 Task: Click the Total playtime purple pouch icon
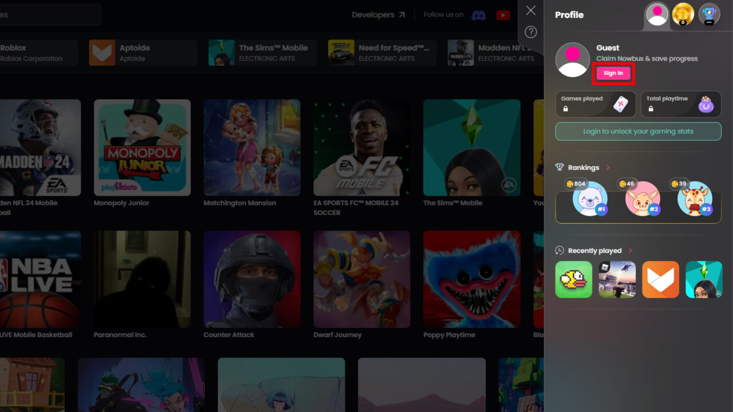[x=706, y=104]
